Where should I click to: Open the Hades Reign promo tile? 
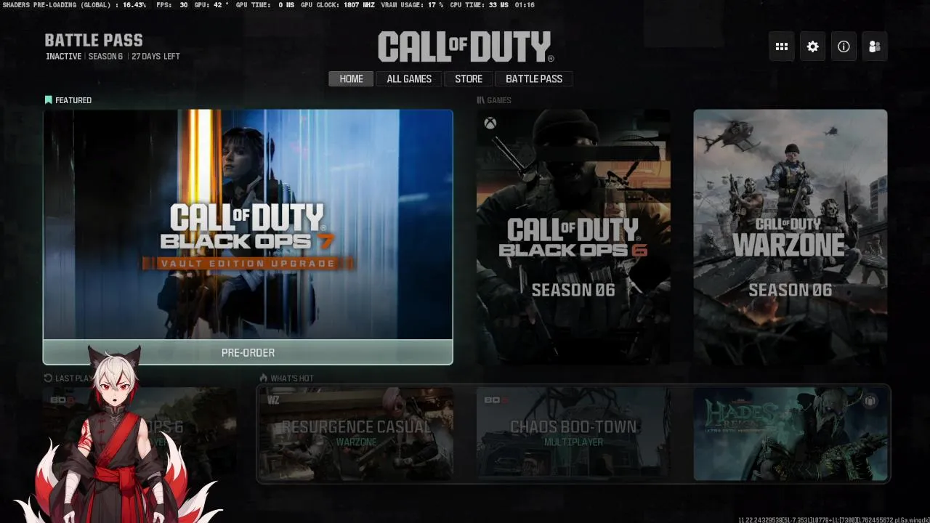(x=790, y=434)
